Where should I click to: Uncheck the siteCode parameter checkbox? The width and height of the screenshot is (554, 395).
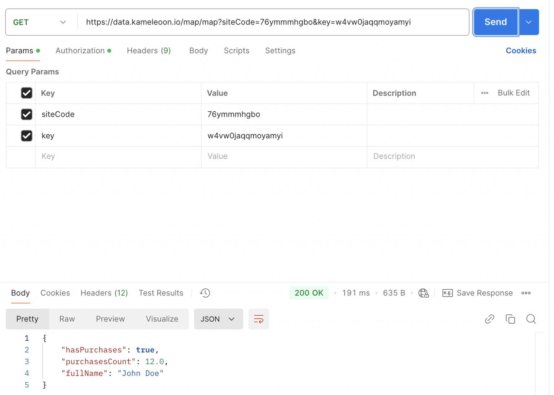pyautogui.click(x=27, y=114)
